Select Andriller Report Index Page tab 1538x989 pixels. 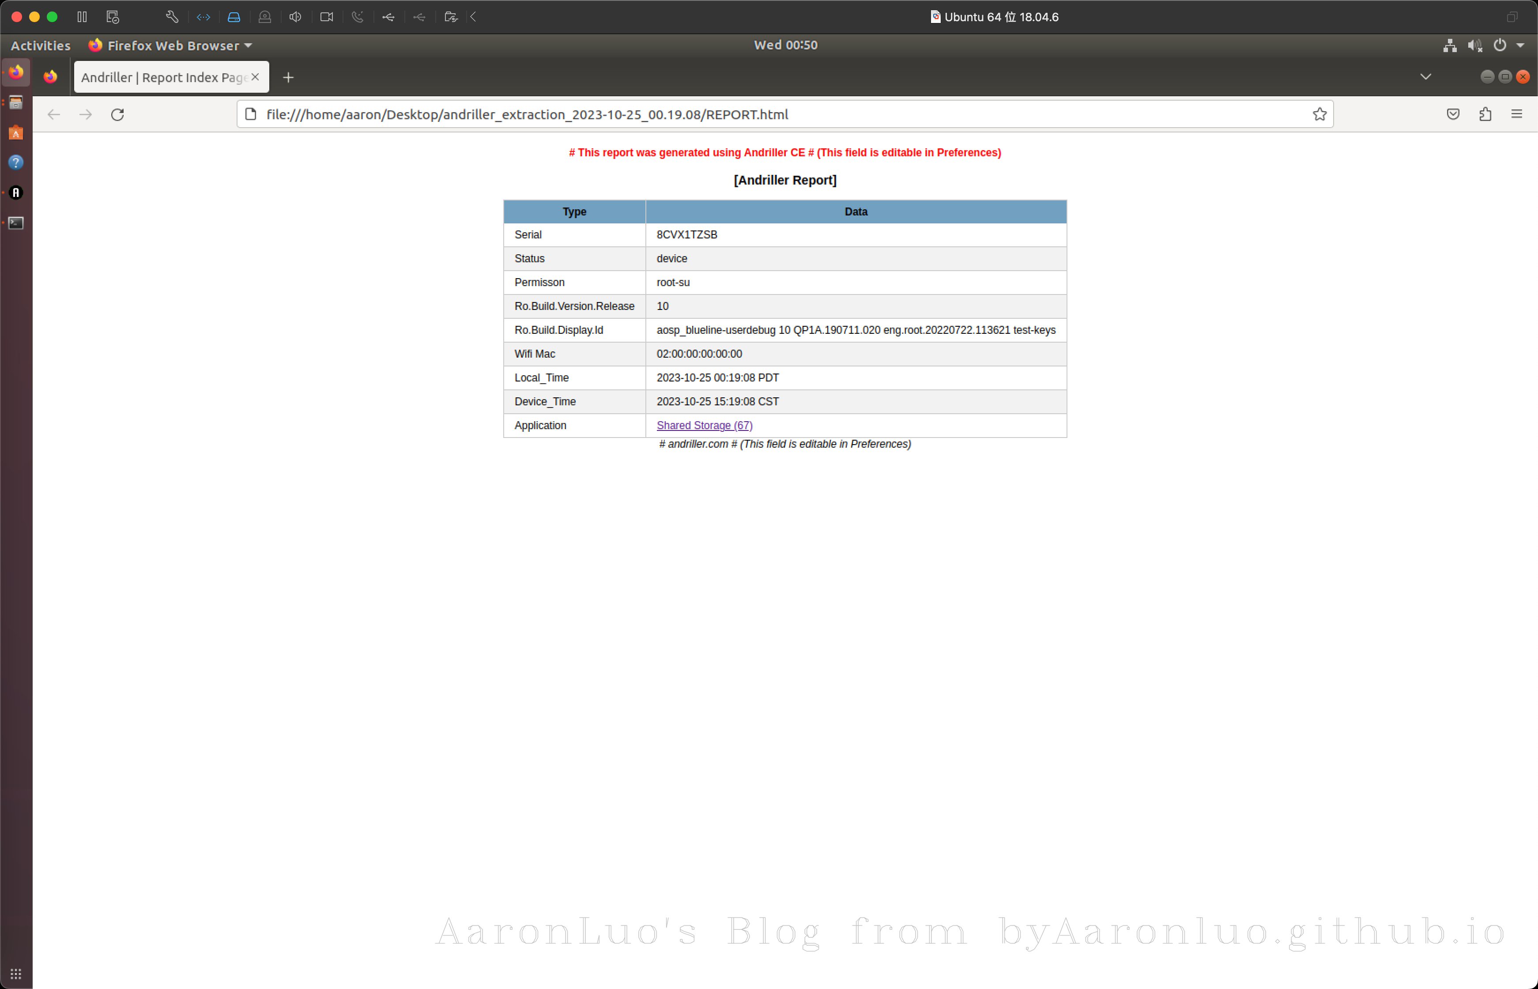pos(164,78)
